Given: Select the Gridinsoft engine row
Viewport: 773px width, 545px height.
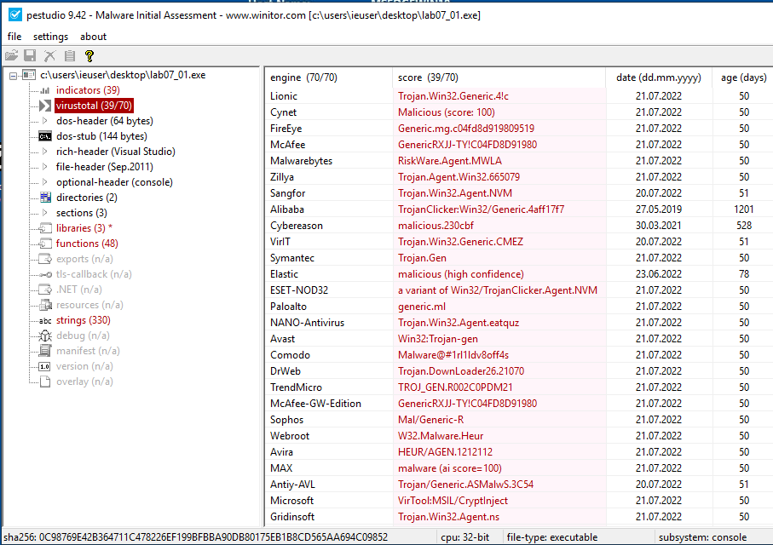Looking at the screenshot, I should click(519, 517).
